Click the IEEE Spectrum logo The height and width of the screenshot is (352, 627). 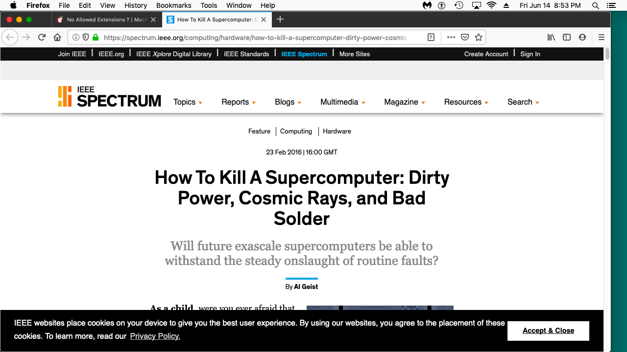point(110,96)
